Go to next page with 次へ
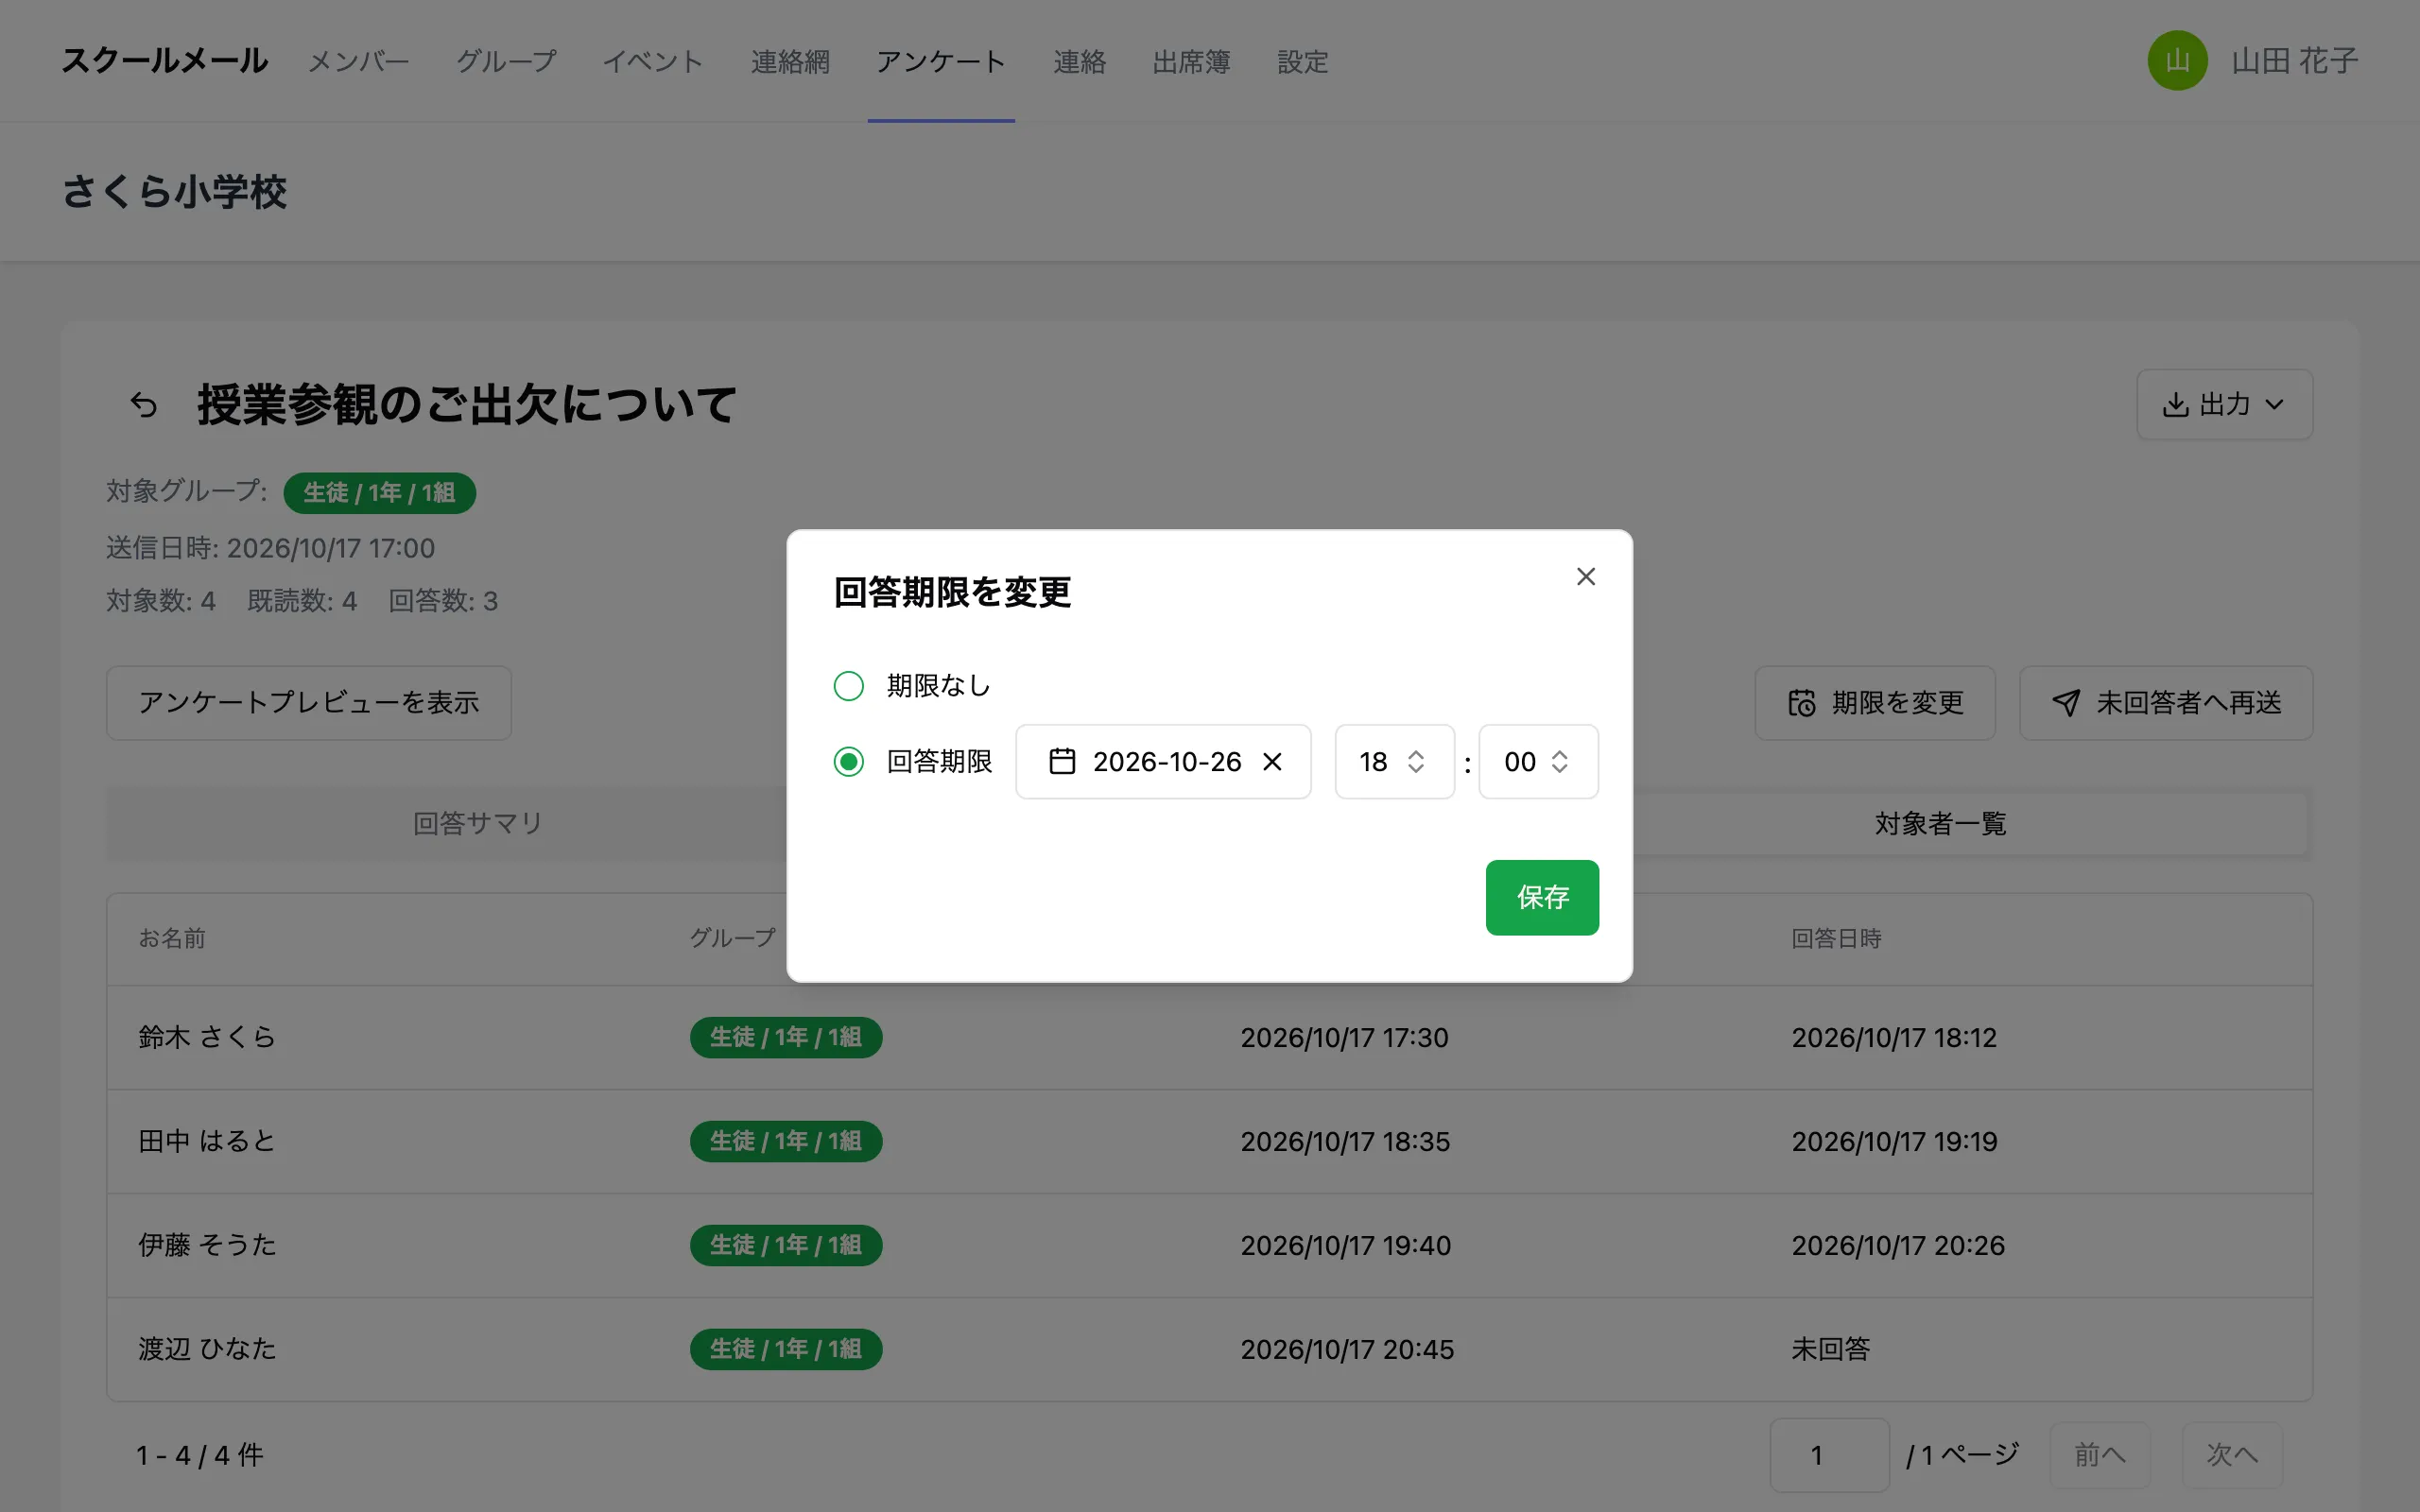Screen dimensions: 2420x1512 tap(2231, 1455)
